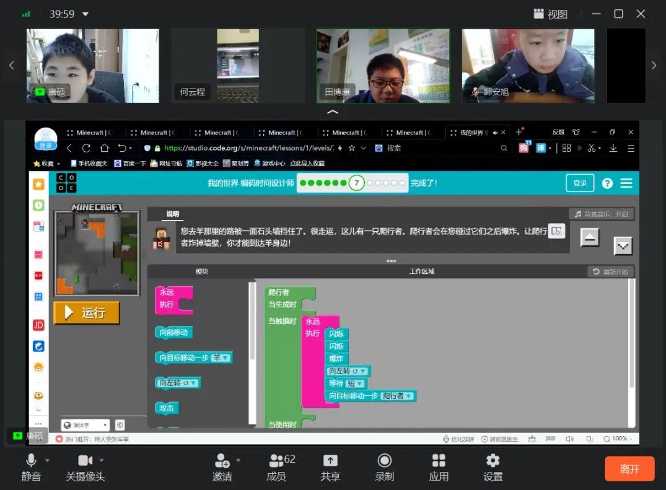Start recording with the 录制 icon
This screenshot has height=490, width=666.
(x=385, y=461)
